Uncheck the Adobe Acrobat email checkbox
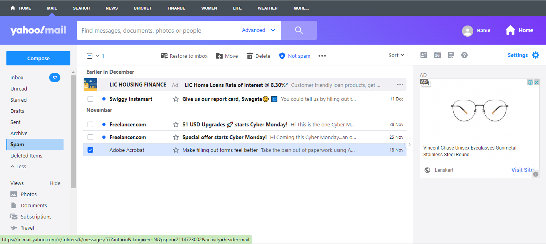 coord(90,150)
